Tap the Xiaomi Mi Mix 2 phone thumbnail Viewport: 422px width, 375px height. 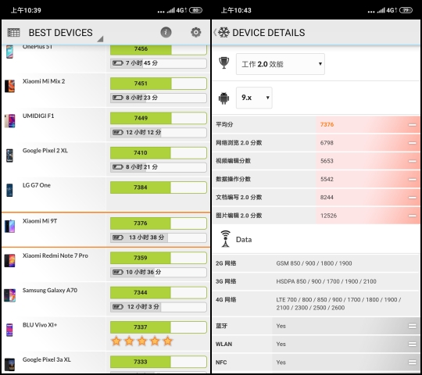[9, 86]
